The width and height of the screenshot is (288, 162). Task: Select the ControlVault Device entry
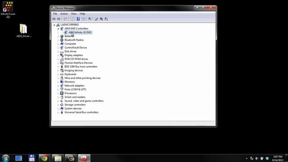(76, 48)
